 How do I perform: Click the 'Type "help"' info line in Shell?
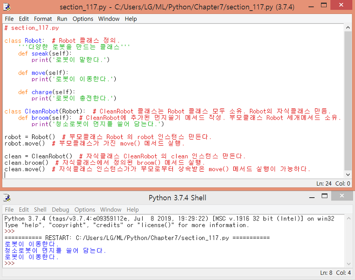[x=126, y=225]
